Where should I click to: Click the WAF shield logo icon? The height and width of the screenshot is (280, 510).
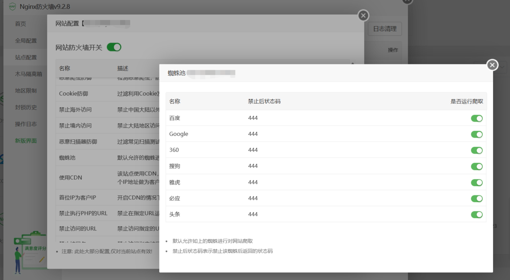13,6
